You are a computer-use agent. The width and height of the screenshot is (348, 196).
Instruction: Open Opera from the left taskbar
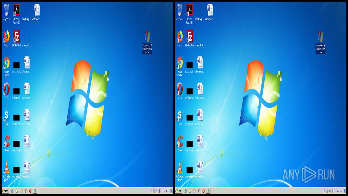30,191
